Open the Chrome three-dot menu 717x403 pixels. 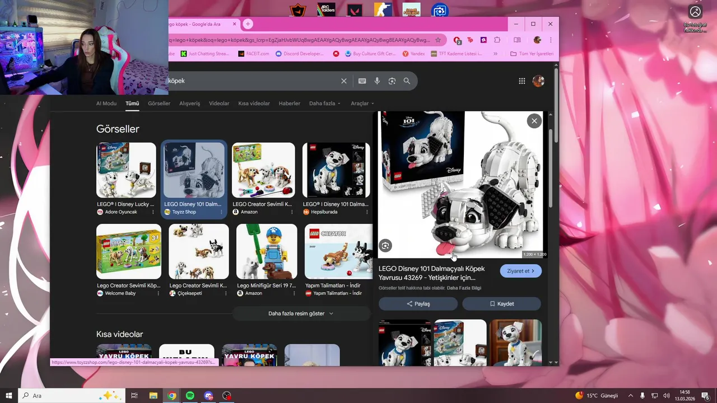[551, 40]
